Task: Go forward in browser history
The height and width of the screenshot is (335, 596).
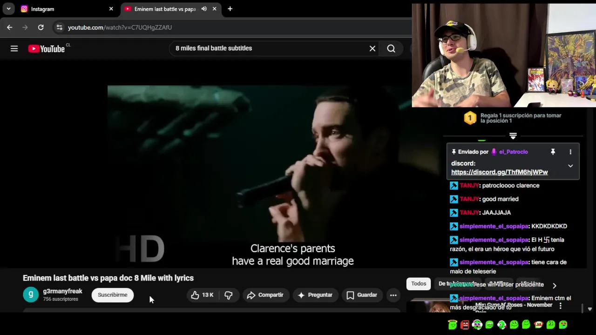Action: 25,27
